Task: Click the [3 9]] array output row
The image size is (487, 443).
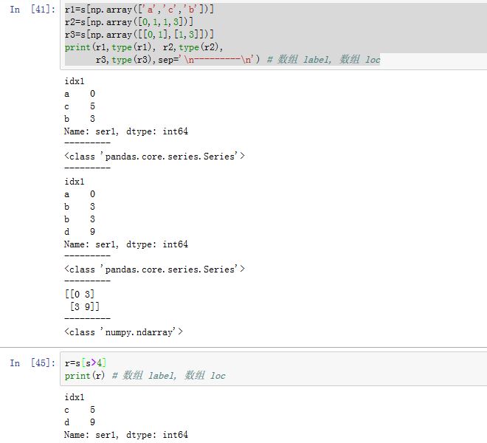Action: [84, 307]
